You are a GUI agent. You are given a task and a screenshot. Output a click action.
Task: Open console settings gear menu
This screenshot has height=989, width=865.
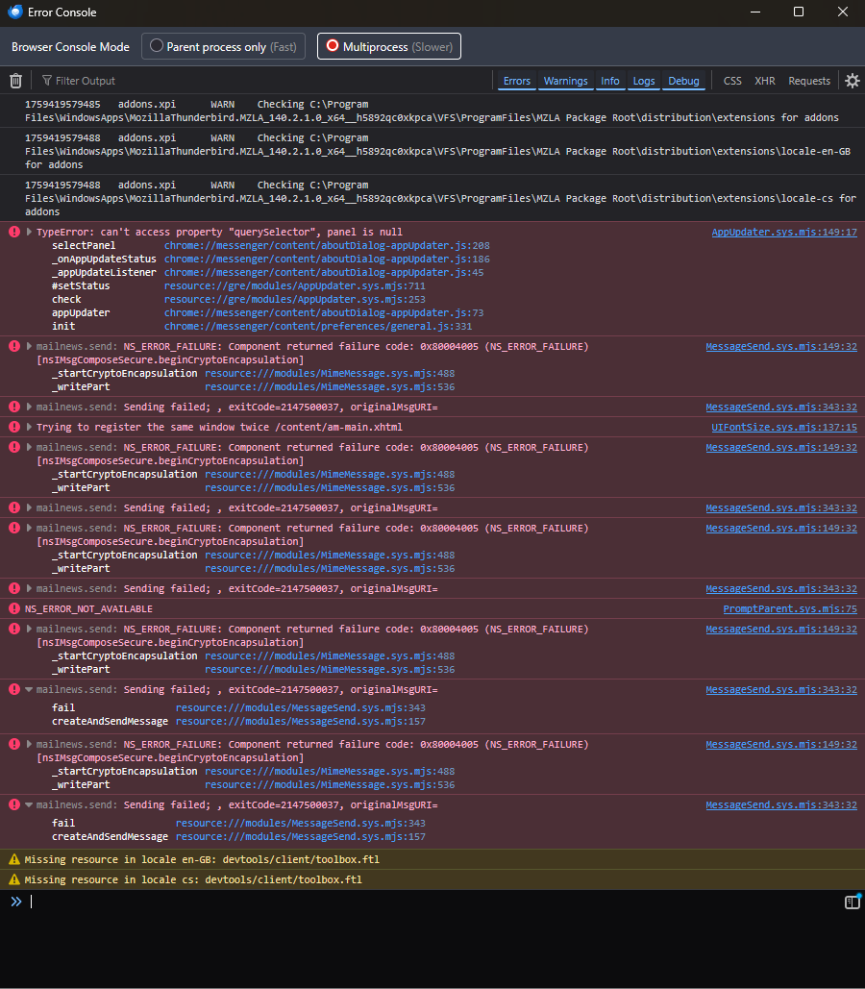pos(852,81)
